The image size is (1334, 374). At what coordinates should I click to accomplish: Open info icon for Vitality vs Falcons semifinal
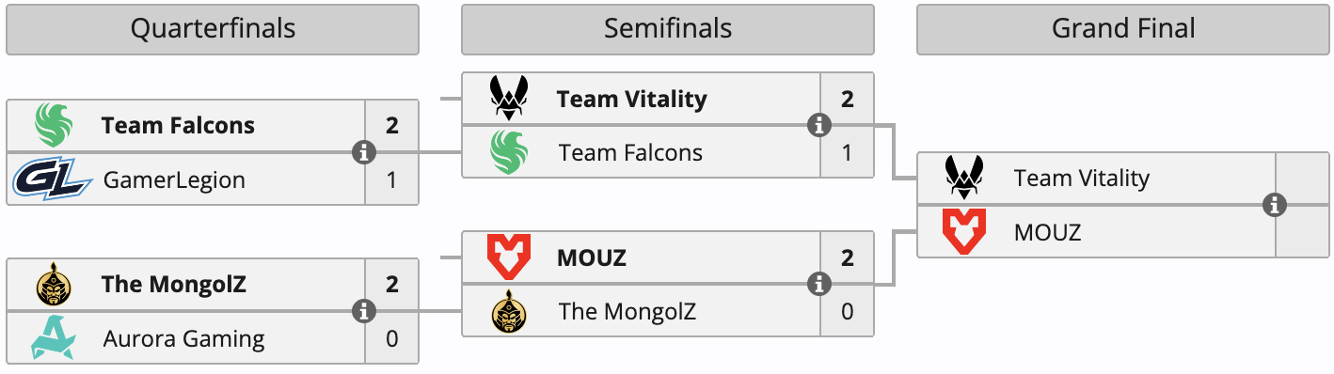tap(819, 125)
